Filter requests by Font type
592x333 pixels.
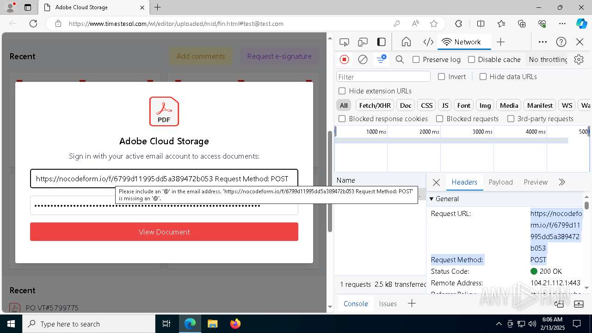tap(463, 105)
